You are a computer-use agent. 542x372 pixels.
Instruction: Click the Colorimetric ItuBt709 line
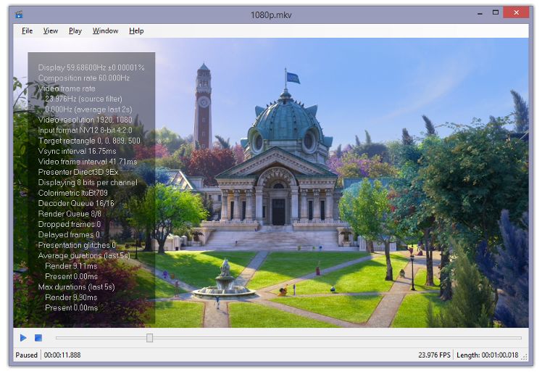[73, 193]
